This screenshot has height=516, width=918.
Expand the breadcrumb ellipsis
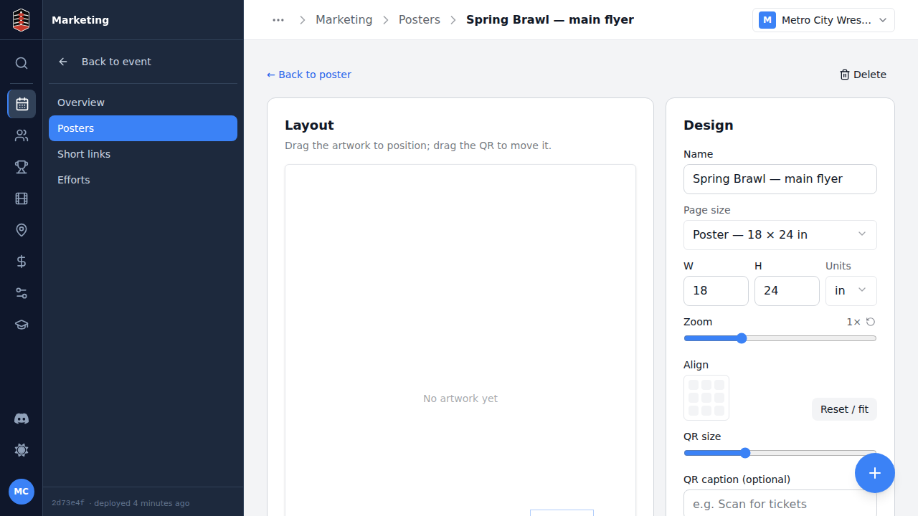point(278,20)
